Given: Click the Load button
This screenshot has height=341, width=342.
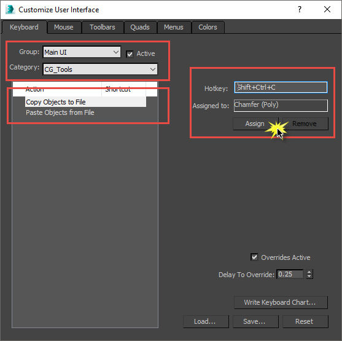Looking at the screenshot, I should [x=206, y=321].
